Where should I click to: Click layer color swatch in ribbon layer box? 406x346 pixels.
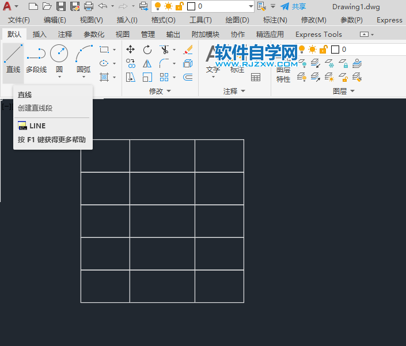[335, 49]
